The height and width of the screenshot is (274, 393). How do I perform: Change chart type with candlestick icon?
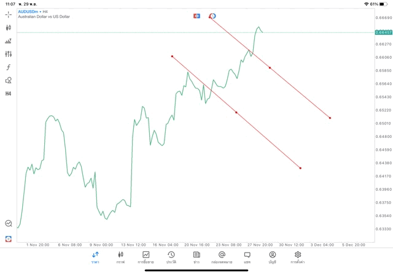click(9, 28)
